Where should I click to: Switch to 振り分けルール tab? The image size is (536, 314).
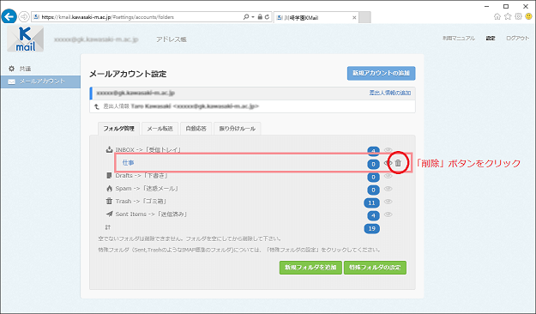[x=238, y=129]
